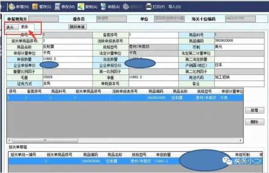Image resolution: width=269 pixels, height=173 pixels.
Task: Click the 流转申报表序号 column header in goods list
Action: [x=125, y=91]
